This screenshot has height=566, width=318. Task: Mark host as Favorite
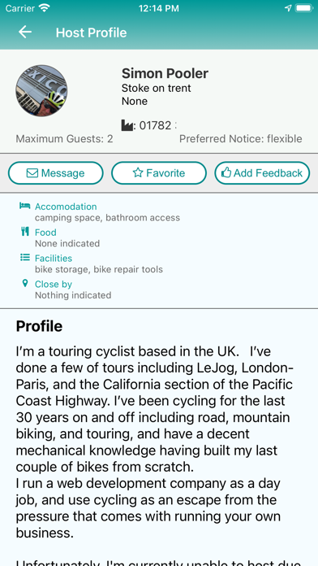(x=159, y=173)
